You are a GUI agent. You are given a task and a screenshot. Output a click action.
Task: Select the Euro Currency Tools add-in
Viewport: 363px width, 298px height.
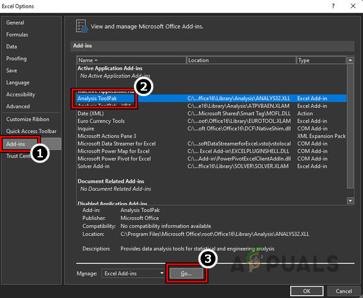tap(212, 121)
